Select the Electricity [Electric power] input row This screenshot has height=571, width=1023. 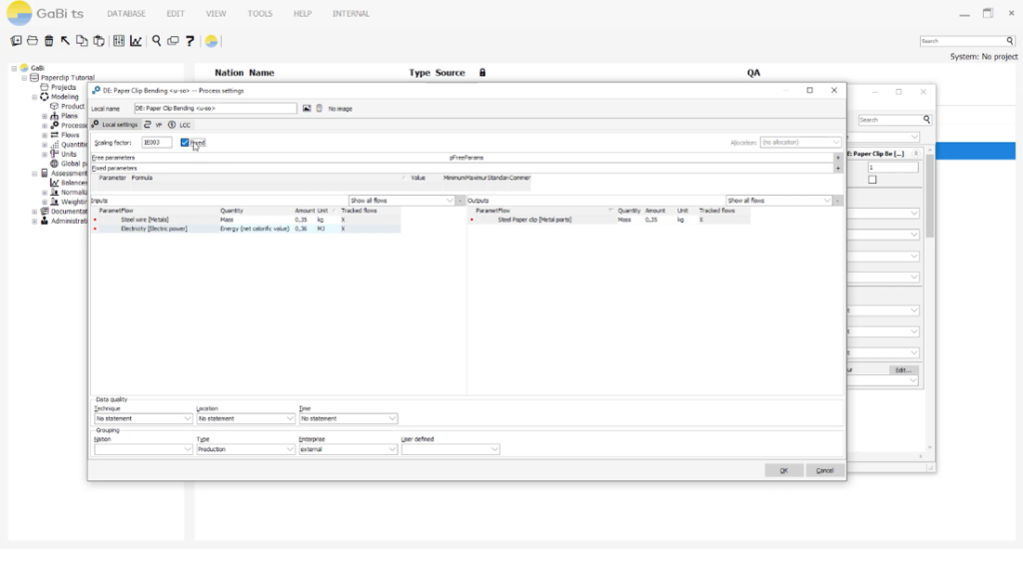pyautogui.click(x=246, y=229)
